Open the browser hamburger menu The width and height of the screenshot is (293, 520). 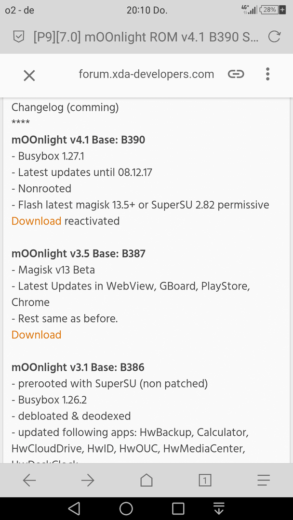pos(264,480)
